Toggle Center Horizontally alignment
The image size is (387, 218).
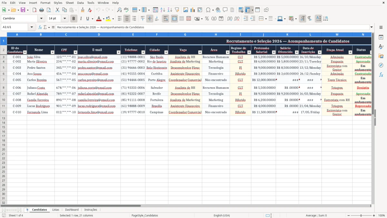coord(127,19)
